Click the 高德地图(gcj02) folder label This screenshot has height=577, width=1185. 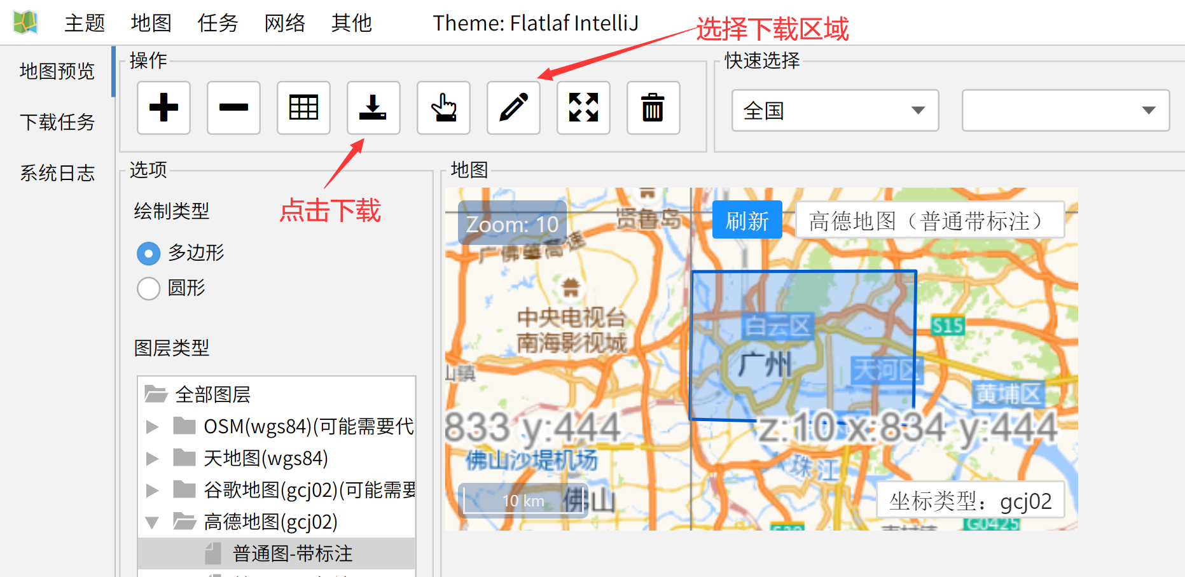[x=270, y=522]
